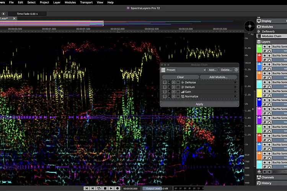Toggle the eye icon beside Time Fade
Screen dimensions: 287x191
pyautogui.click(x=3, y=14)
